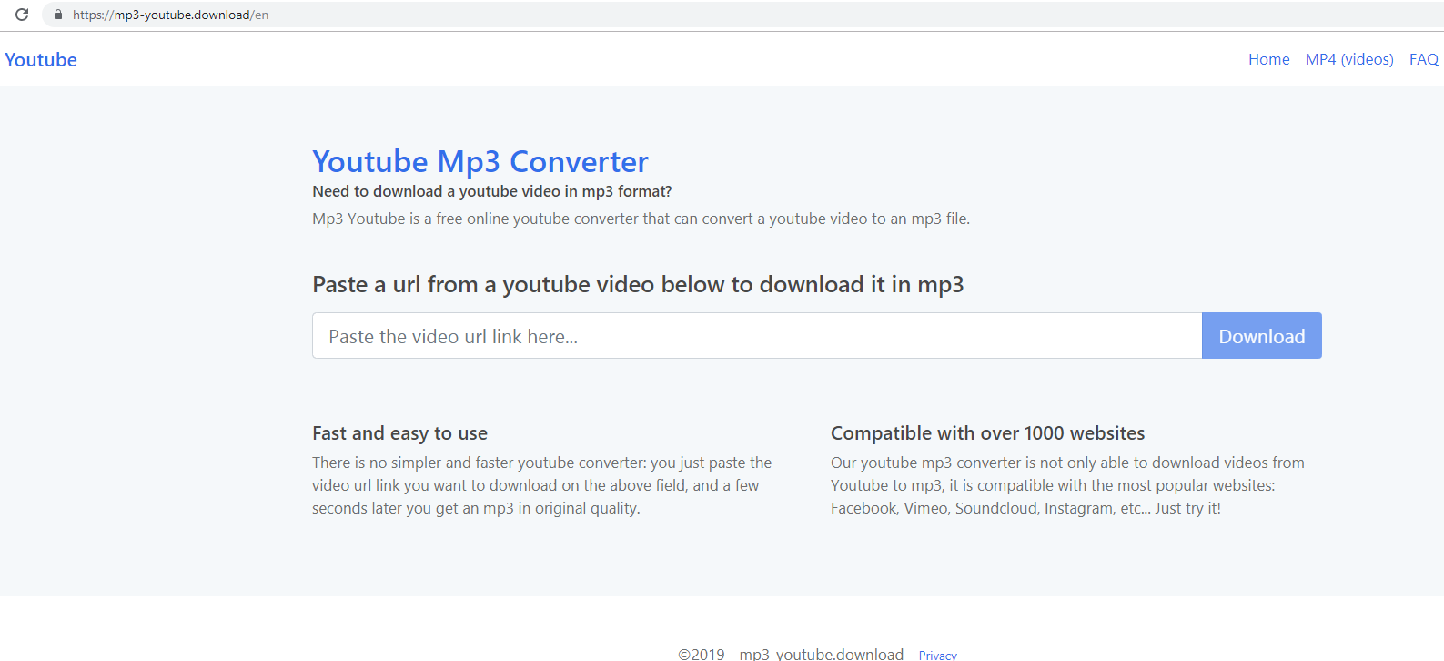
Task: Click the 'There is no simpler and faster' paragraph
Action: pos(541,485)
